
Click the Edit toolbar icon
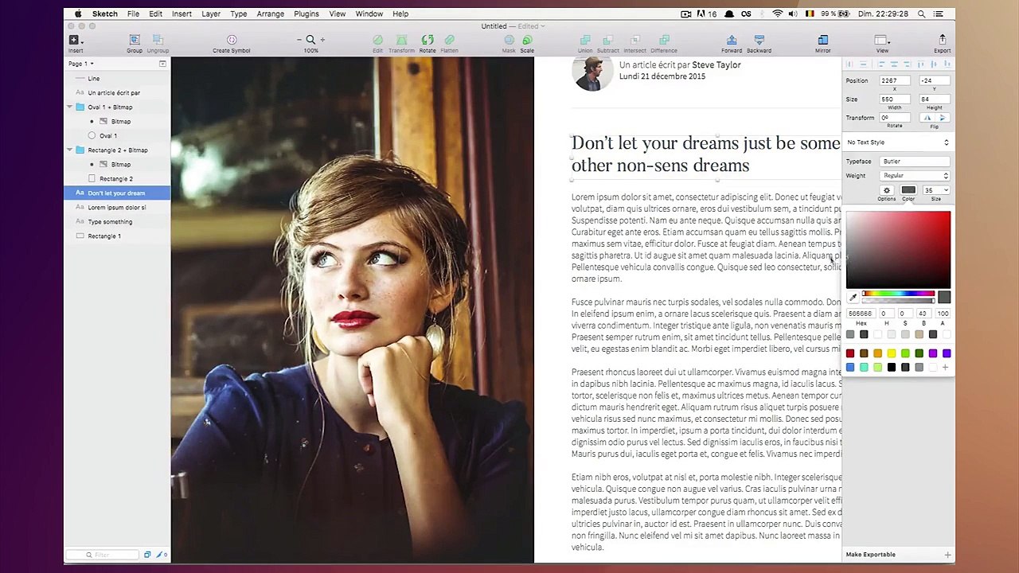377,40
